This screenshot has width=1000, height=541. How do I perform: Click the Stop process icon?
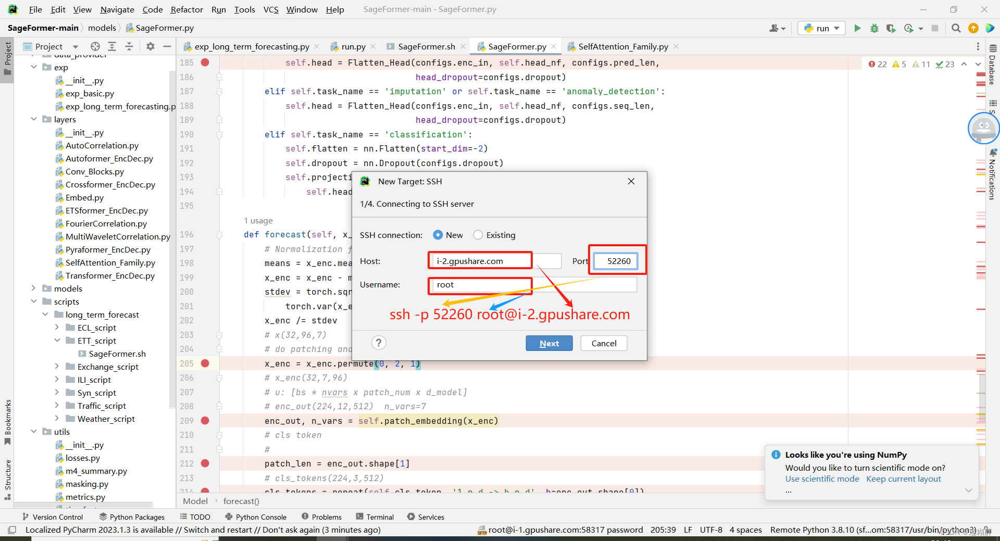(x=935, y=28)
